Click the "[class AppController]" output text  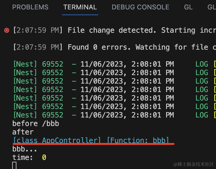[x=57, y=140]
